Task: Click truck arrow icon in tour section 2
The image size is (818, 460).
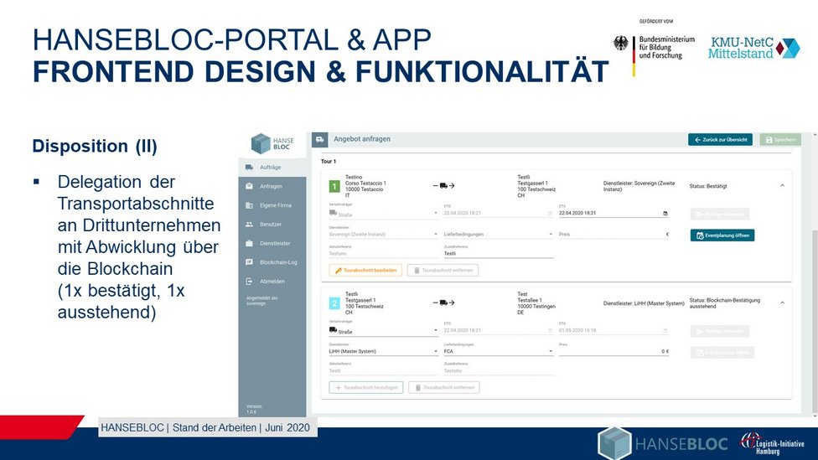Action: pyautogui.click(x=443, y=302)
